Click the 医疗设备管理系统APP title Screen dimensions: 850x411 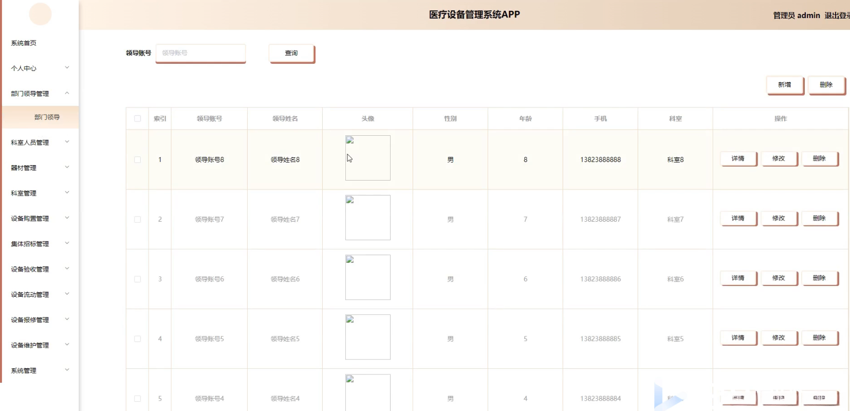click(x=474, y=14)
